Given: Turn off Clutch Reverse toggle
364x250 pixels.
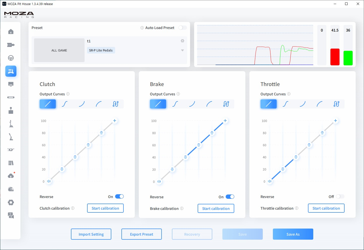Looking at the screenshot, I should (x=119, y=197).
